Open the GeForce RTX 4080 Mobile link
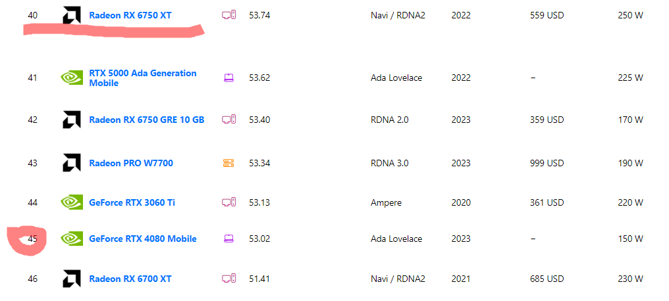 [142, 239]
